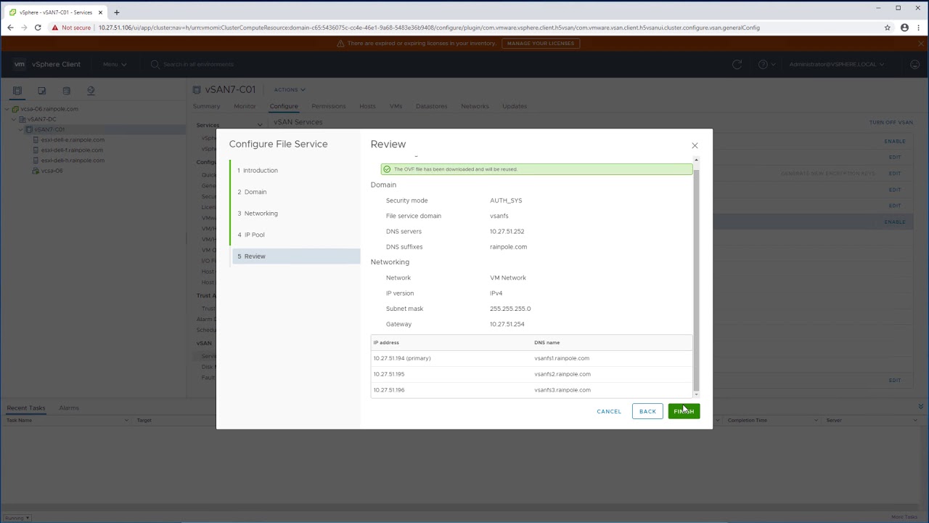
Task: Go back with the Back button
Action: 647,411
